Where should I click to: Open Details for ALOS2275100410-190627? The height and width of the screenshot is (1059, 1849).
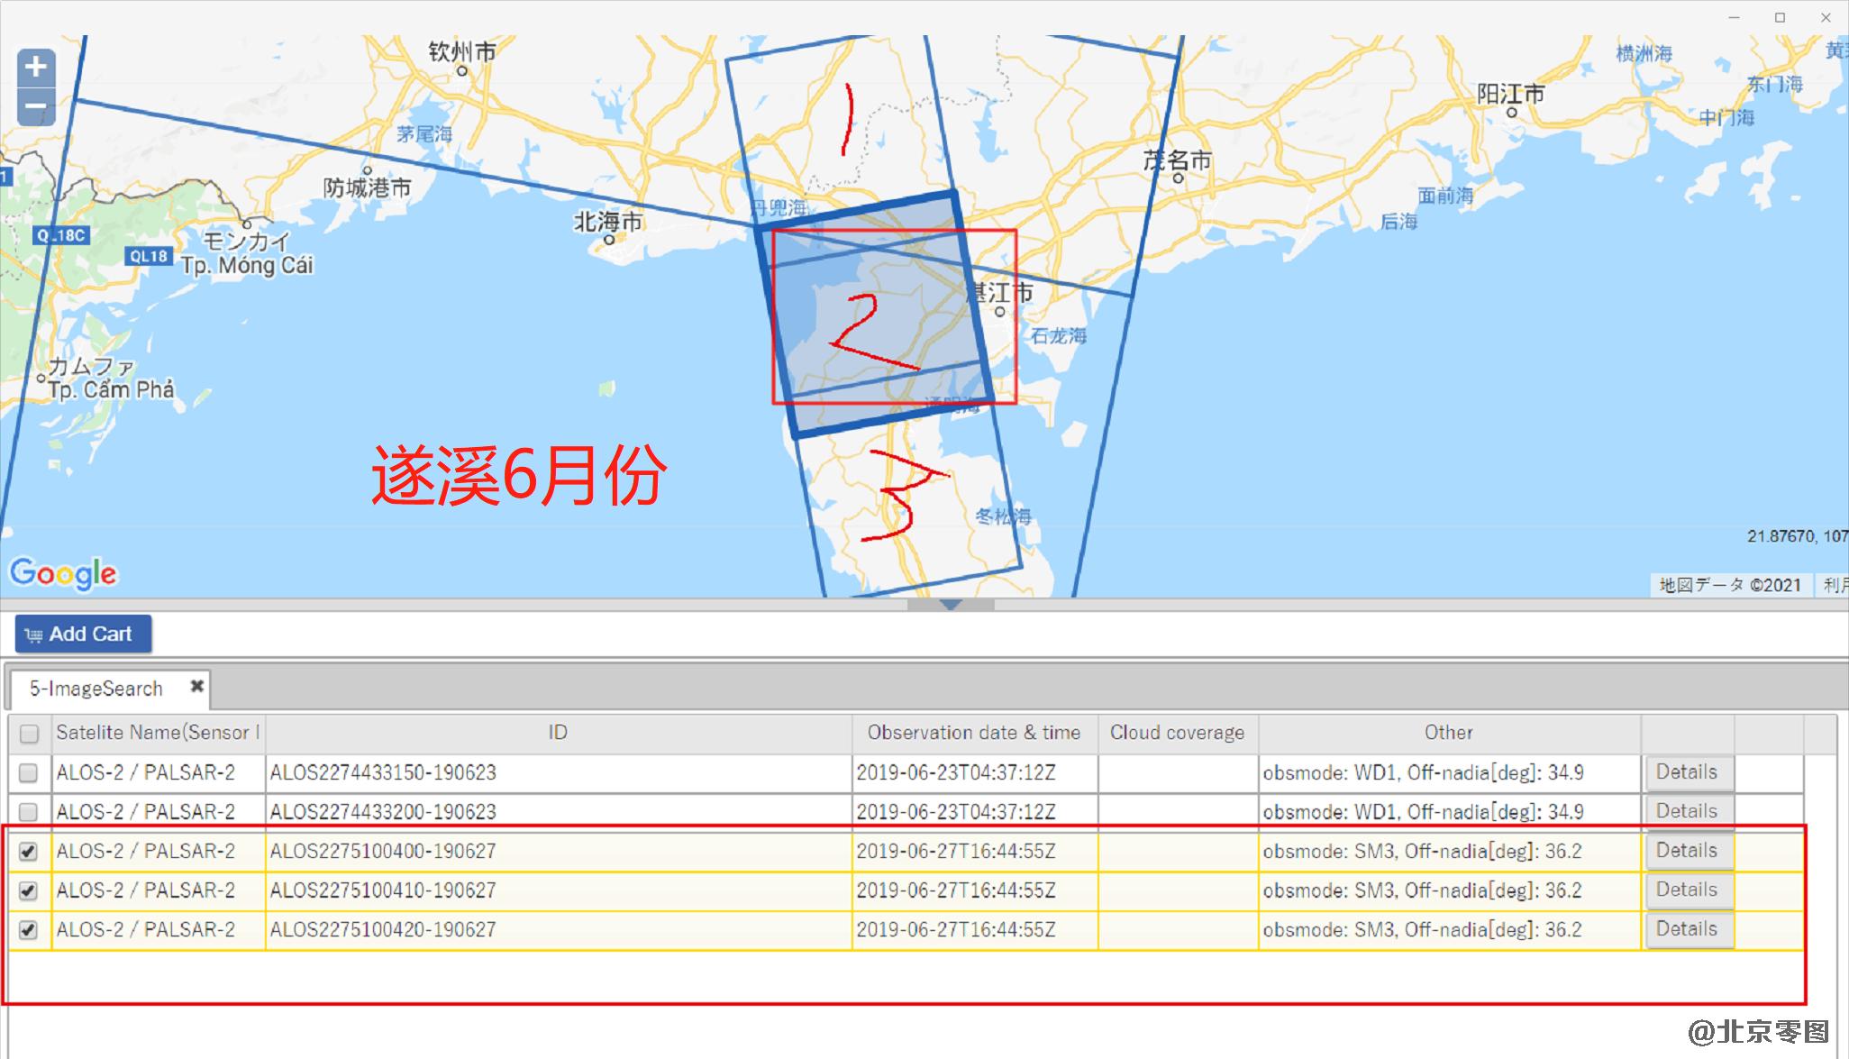coord(1689,890)
